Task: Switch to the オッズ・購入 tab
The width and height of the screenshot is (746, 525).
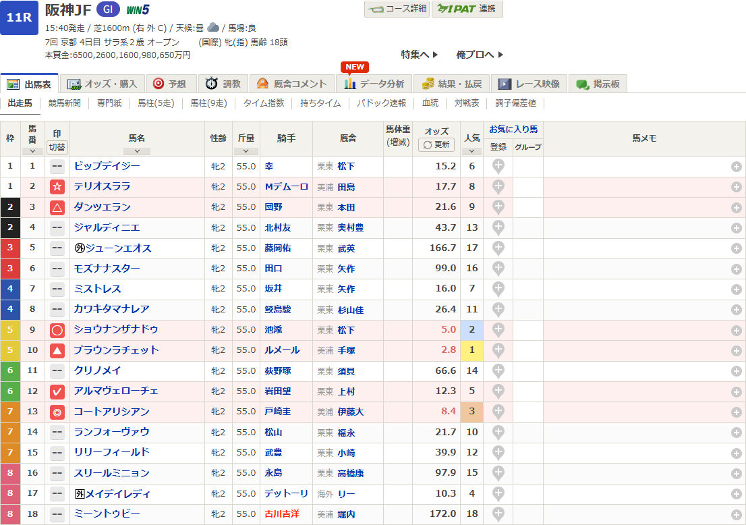Action: pyautogui.click(x=103, y=84)
